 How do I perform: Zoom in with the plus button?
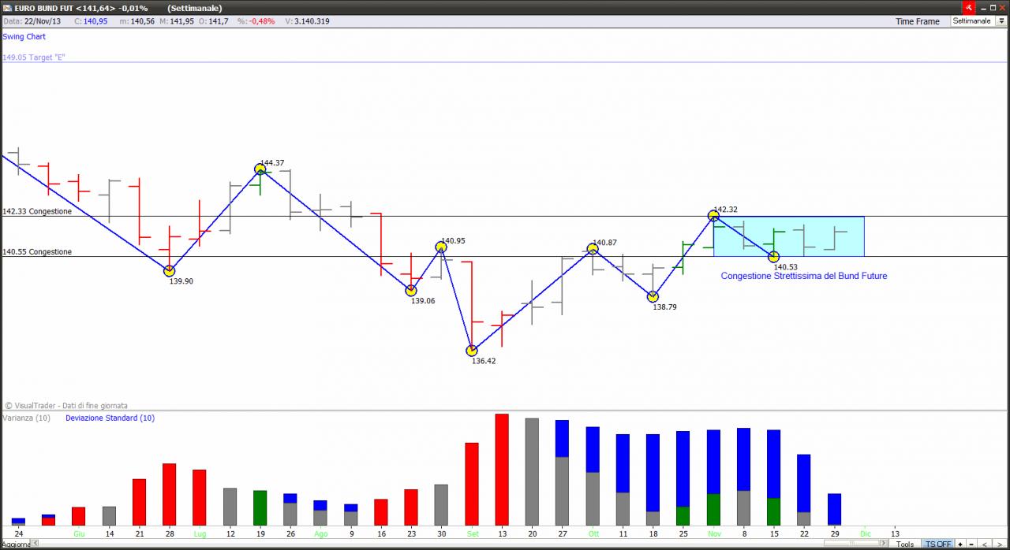959,544
